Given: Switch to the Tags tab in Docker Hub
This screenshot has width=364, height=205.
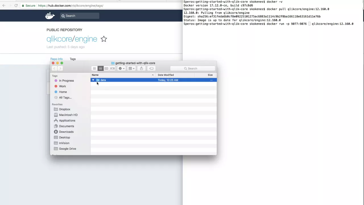Looking at the screenshot, I should 73,59.
